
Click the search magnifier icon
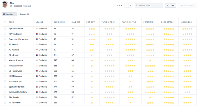[137, 5]
